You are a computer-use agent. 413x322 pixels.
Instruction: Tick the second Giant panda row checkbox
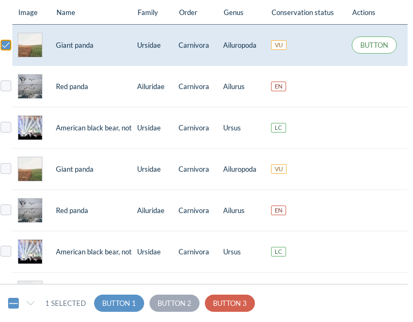(6, 169)
